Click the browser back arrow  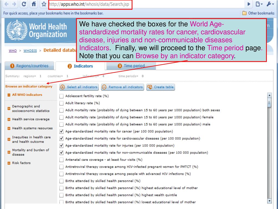pyautogui.click(x=7, y=4)
